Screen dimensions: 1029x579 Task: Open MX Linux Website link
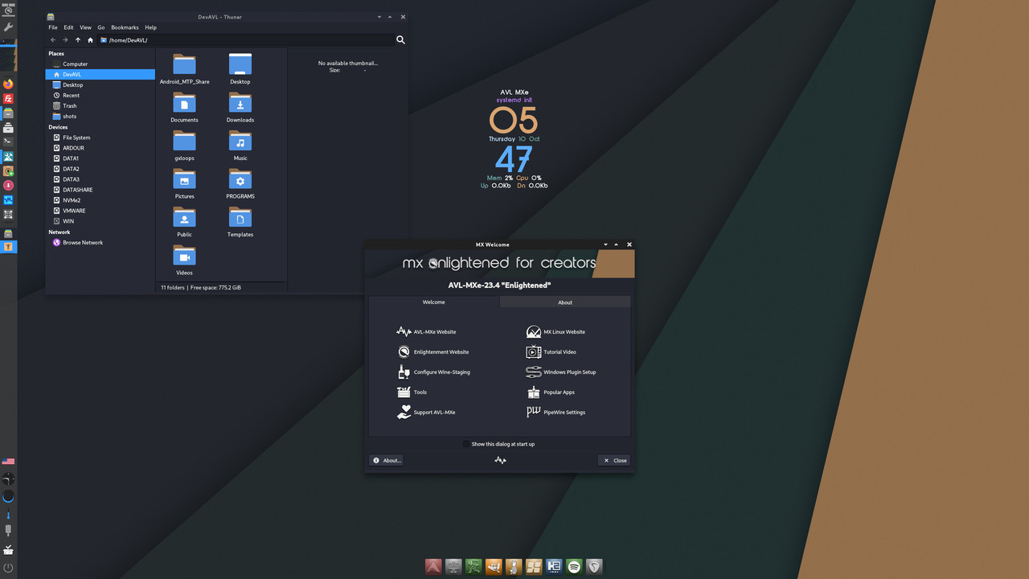click(555, 331)
